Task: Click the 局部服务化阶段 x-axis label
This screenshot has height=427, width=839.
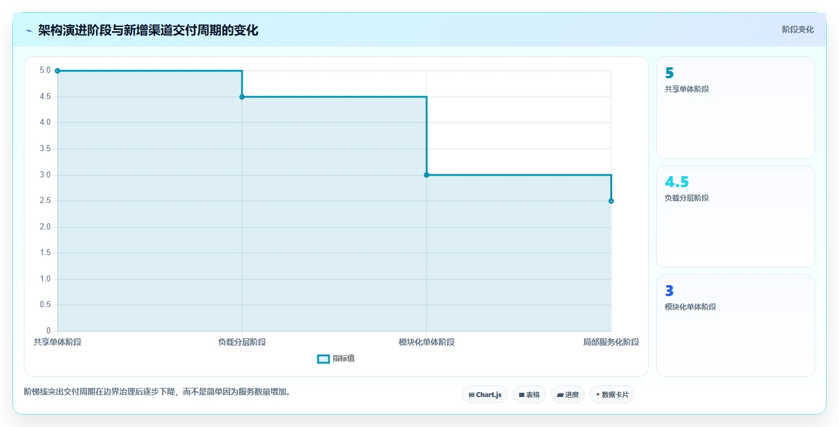Action: (611, 342)
